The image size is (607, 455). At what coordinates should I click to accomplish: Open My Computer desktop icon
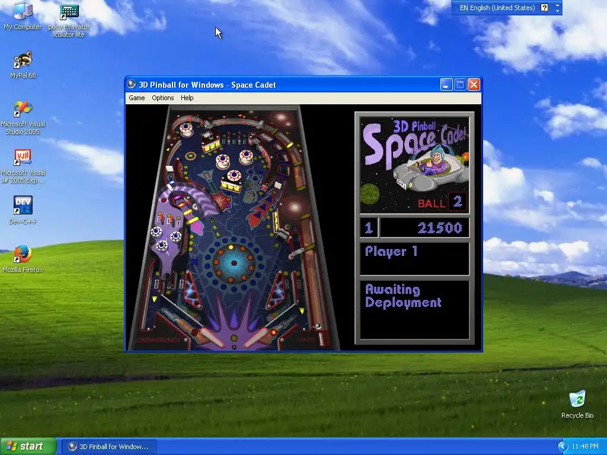(23, 16)
